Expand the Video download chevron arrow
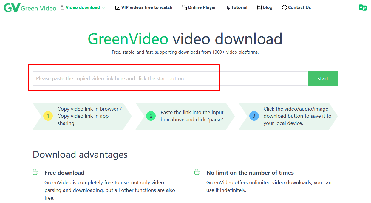This screenshot has height=203, width=371. tap(103, 7)
